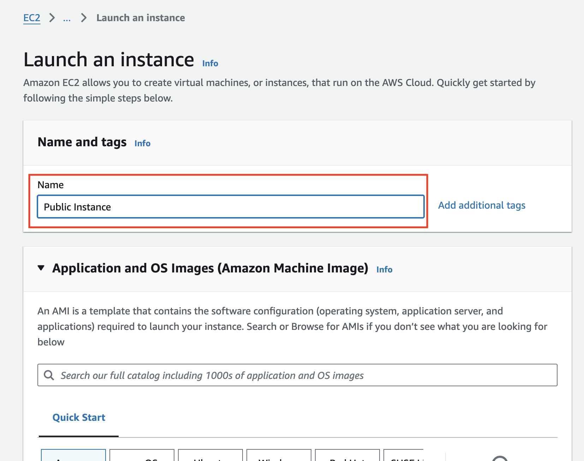The image size is (584, 461).
Task: Click the Launch an instance breadcrumb
Action: 141,18
